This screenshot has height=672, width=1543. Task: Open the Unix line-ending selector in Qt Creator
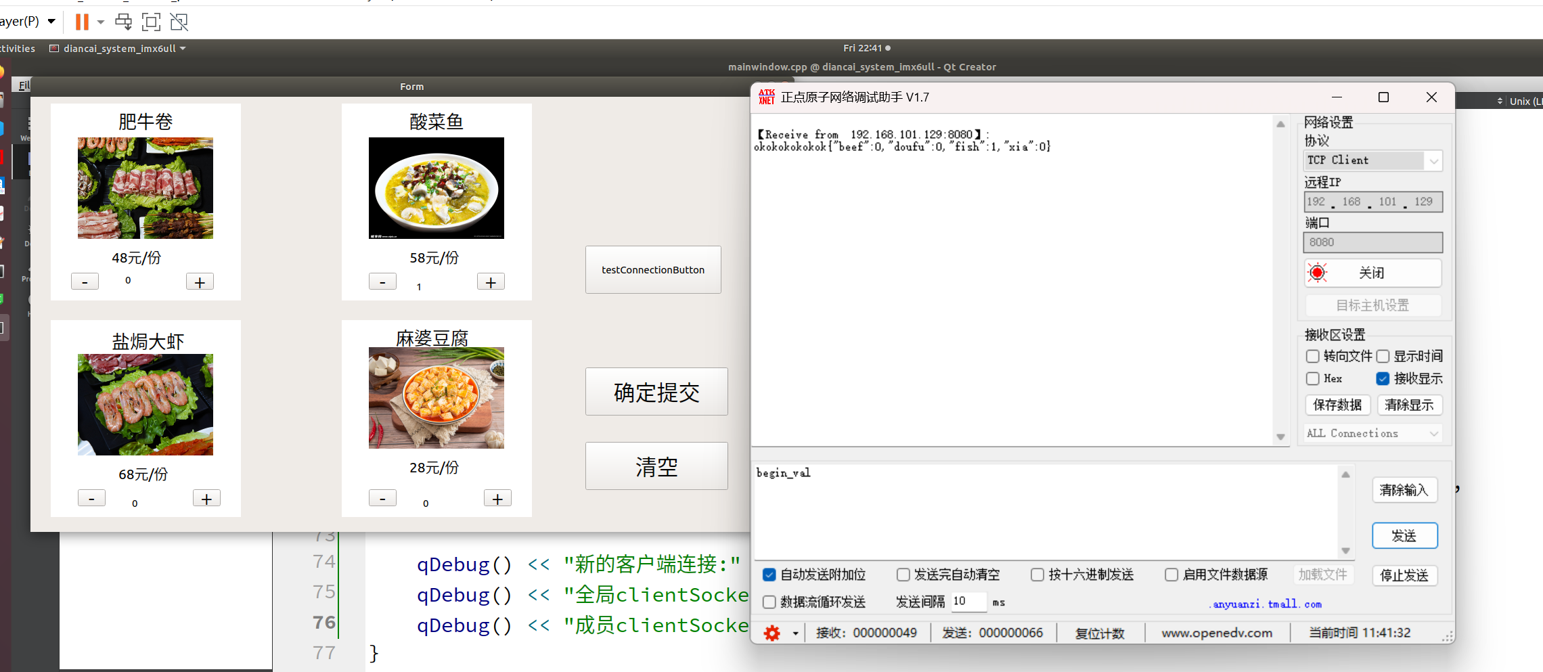coord(1519,101)
